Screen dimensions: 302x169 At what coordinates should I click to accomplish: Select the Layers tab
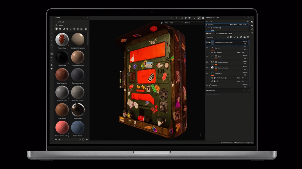[209, 34]
